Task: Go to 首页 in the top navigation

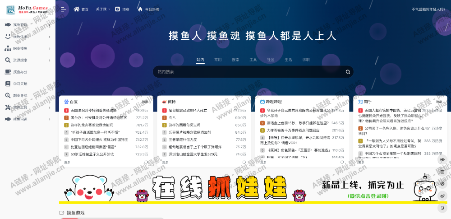Action: point(81,9)
